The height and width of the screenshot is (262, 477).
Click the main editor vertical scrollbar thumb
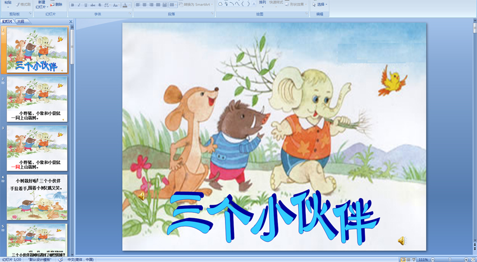(475, 27)
